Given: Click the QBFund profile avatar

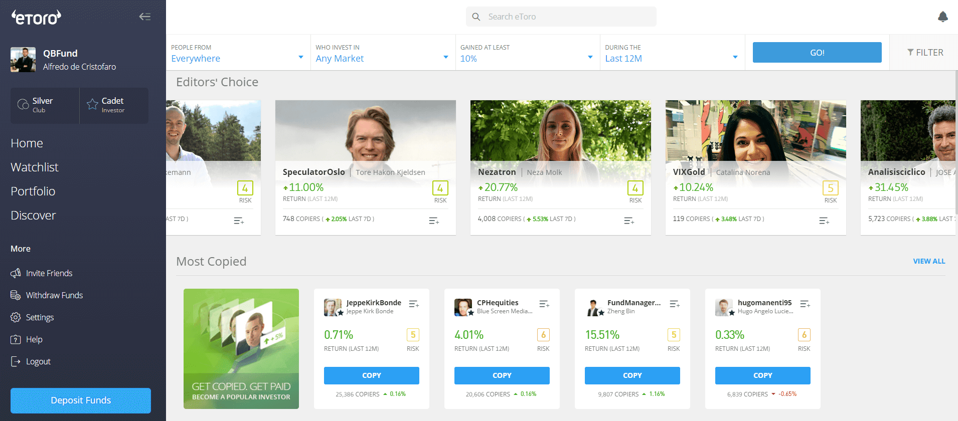Looking at the screenshot, I should [23, 60].
